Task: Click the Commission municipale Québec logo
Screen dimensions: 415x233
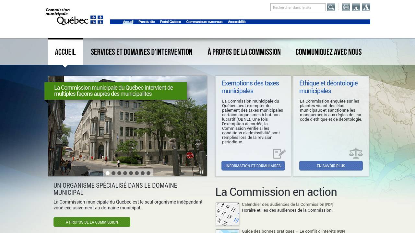Action: (74, 17)
